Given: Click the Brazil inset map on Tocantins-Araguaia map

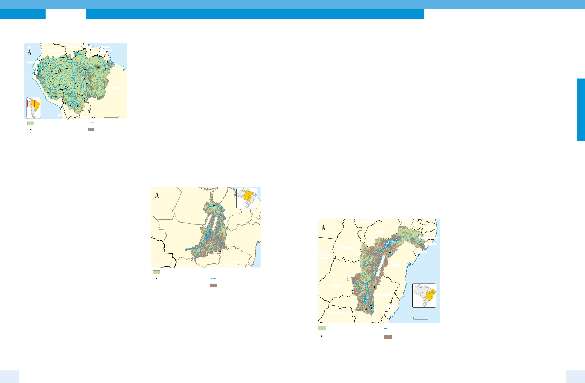Looking at the screenshot, I should (247, 198).
